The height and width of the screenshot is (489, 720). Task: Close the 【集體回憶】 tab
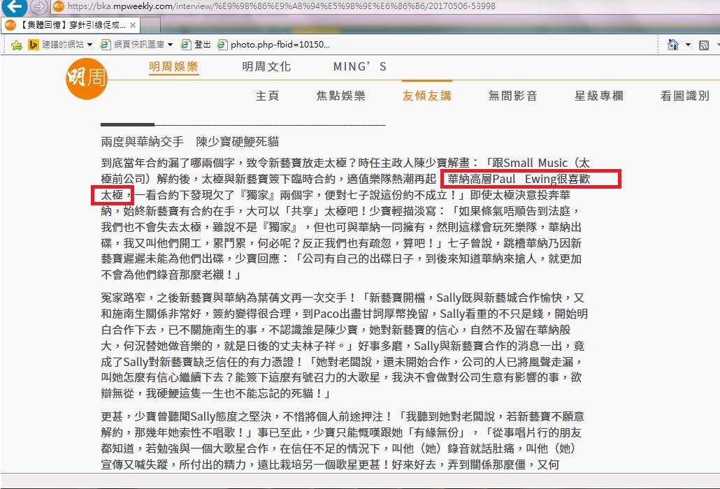133,24
